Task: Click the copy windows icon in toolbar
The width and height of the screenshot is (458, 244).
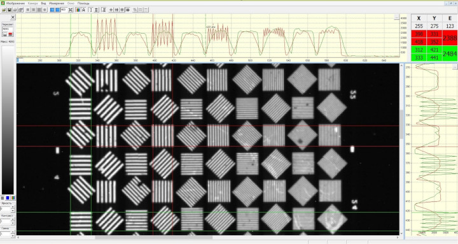Action: 20,10
